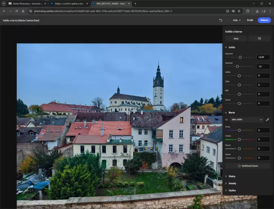The width and height of the screenshot is (274, 209).
Task: Open a new browser tab with plus
Action: coord(135,3)
